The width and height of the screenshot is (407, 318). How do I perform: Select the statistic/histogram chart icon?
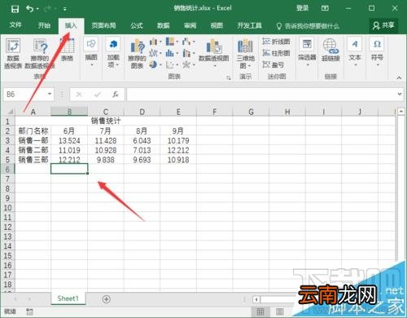pyautogui.click(x=170, y=53)
